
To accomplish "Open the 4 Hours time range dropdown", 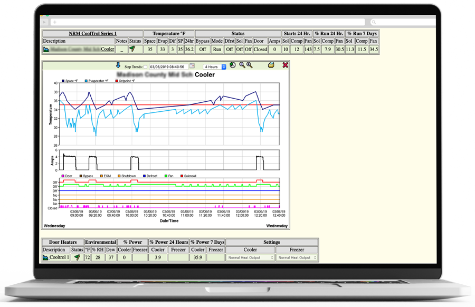I will 215,66.
